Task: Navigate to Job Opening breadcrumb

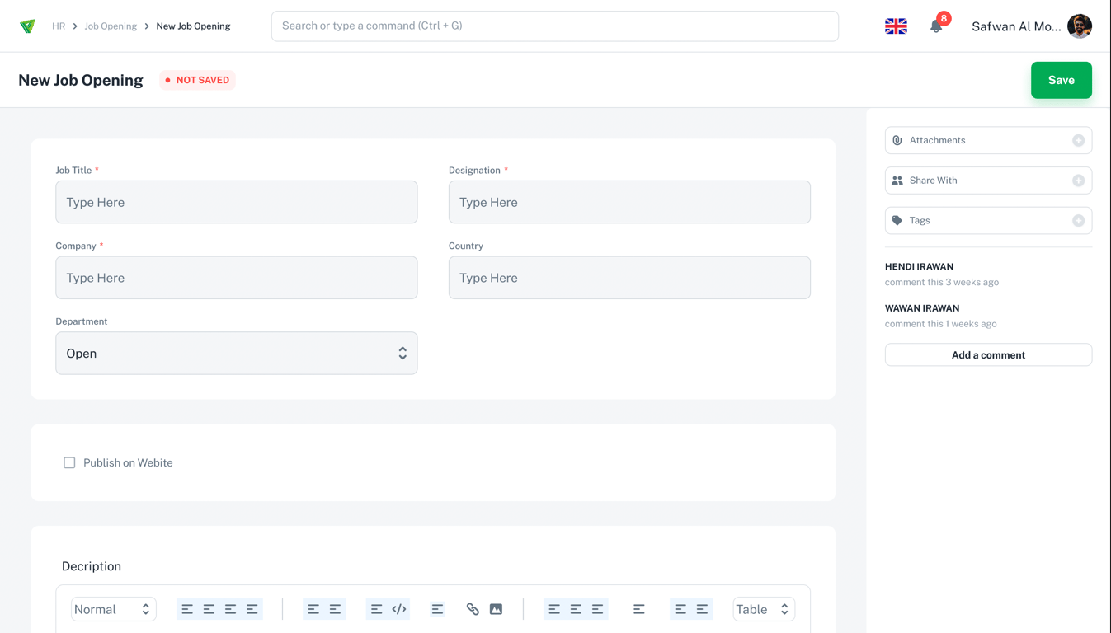Action: click(x=111, y=26)
